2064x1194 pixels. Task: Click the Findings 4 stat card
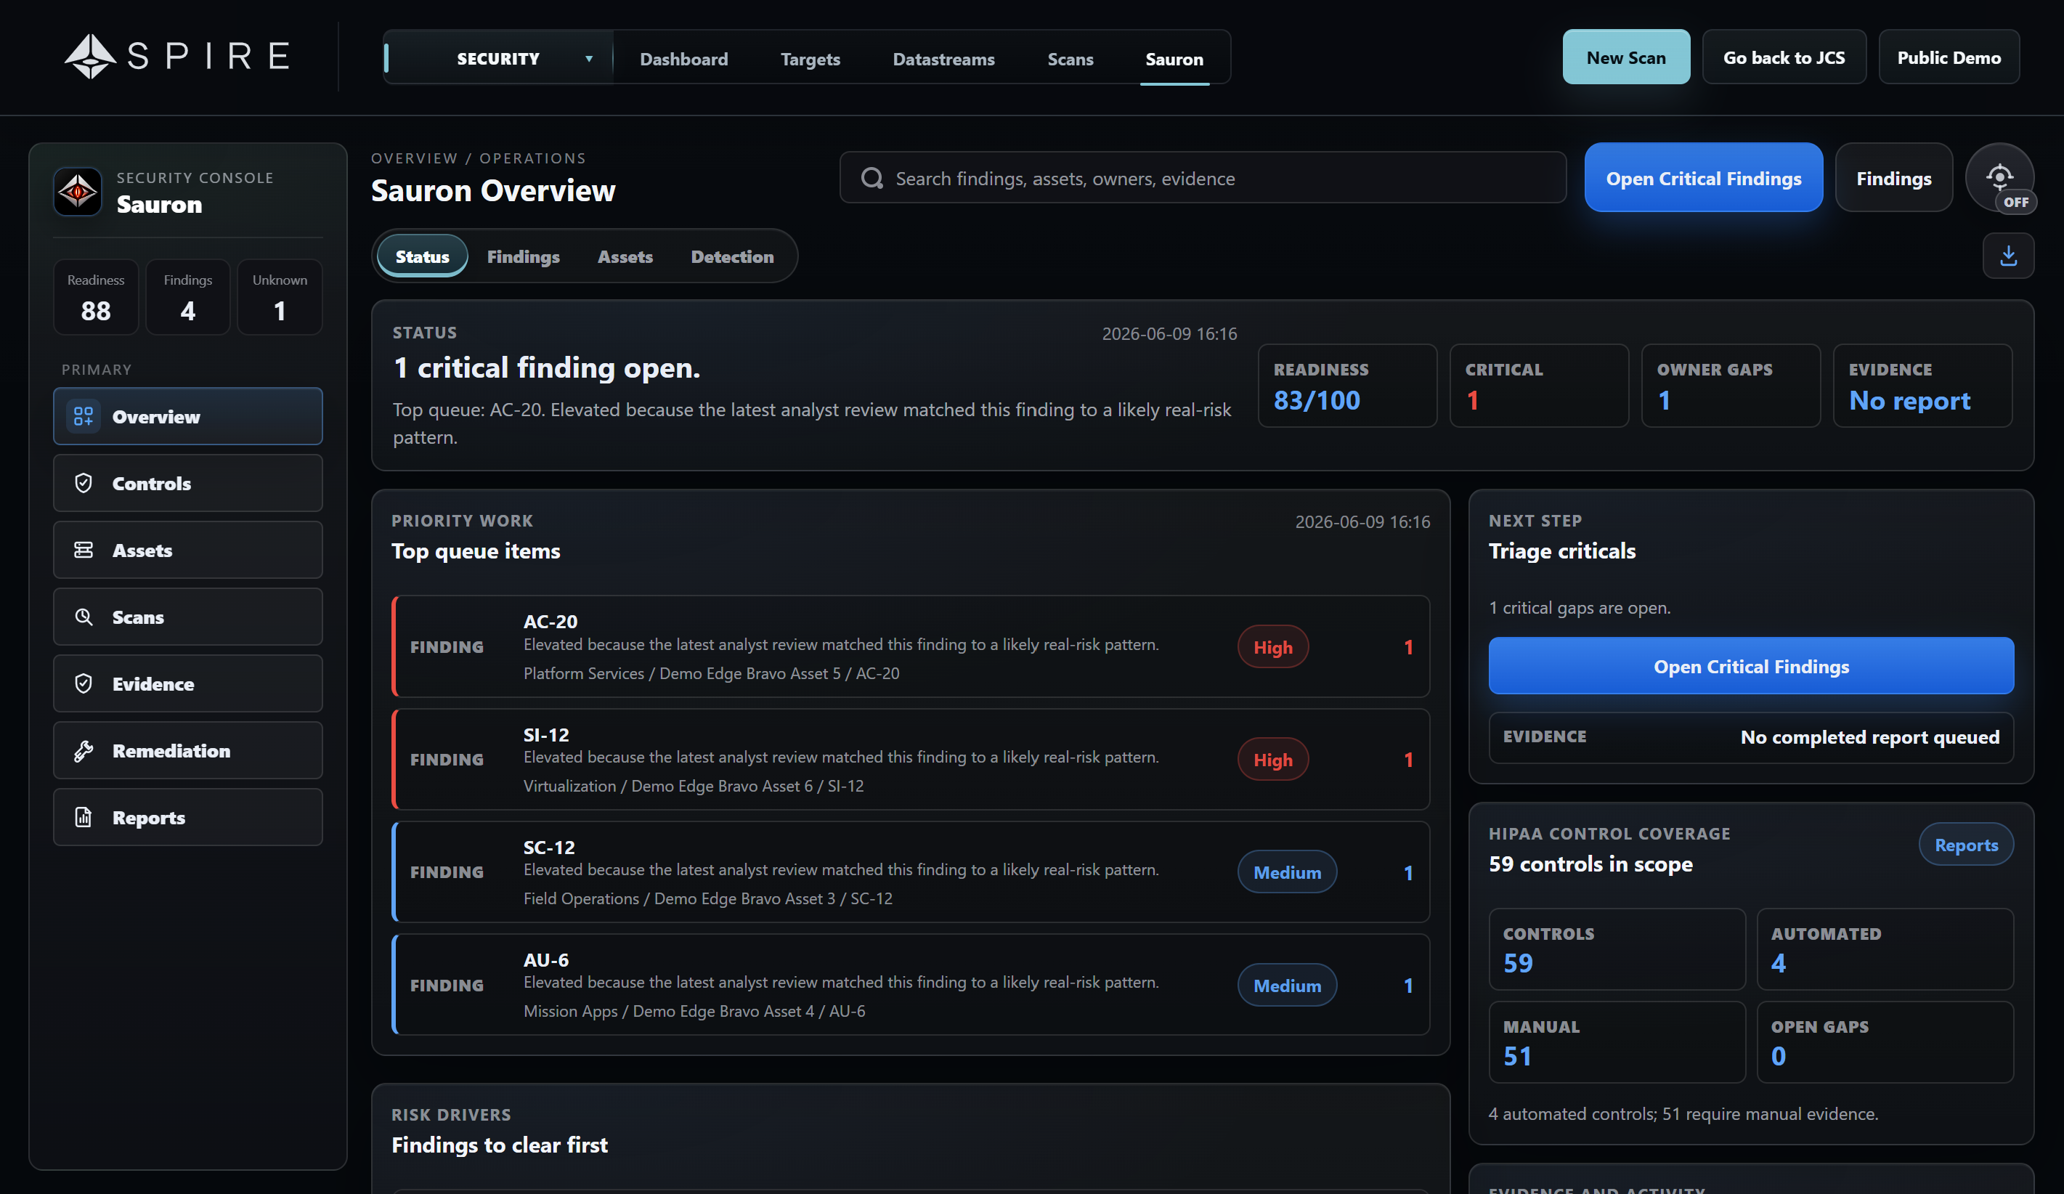click(x=187, y=297)
